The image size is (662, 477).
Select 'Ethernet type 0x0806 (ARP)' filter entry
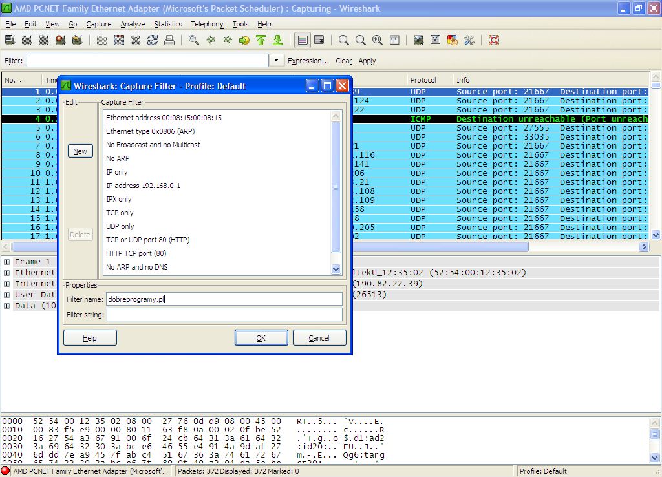(x=217, y=131)
